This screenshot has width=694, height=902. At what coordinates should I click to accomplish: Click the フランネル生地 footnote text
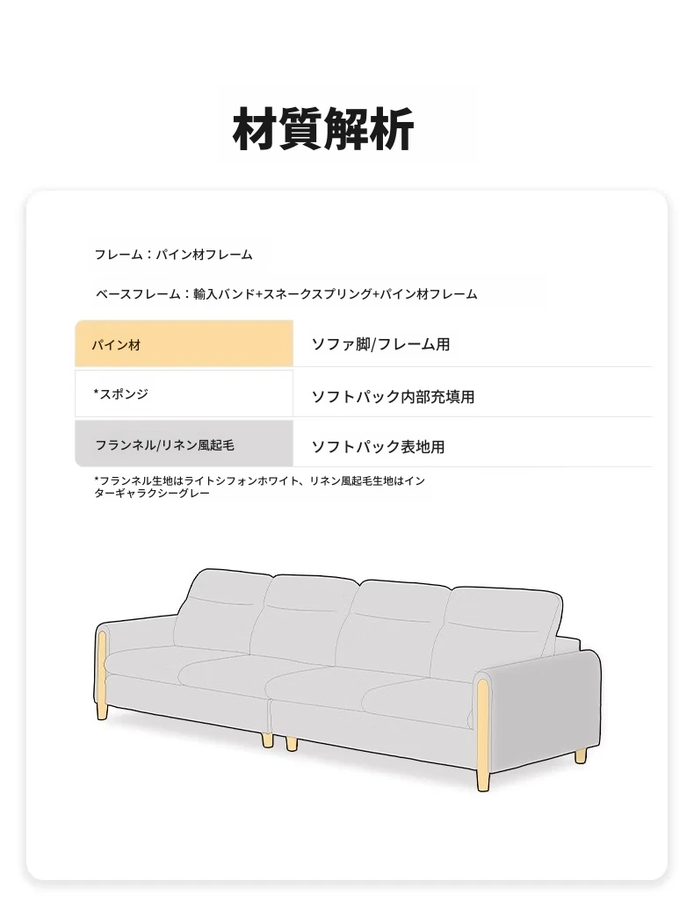point(259,487)
